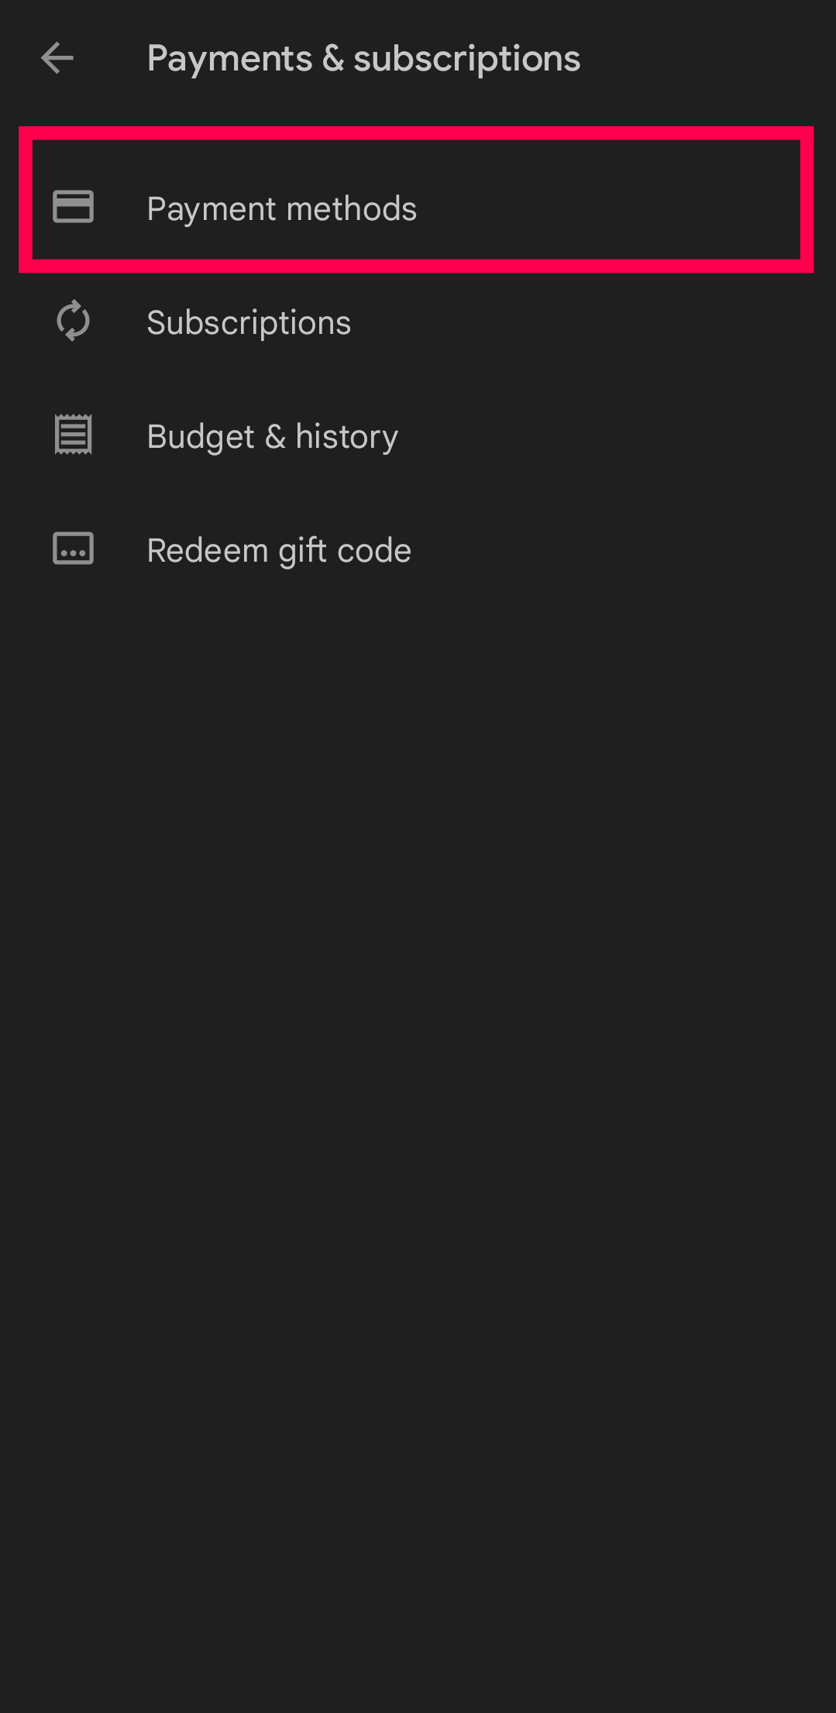Select the pink-highlighted Payment methods row
The height and width of the screenshot is (1713, 836).
coord(416,200)
